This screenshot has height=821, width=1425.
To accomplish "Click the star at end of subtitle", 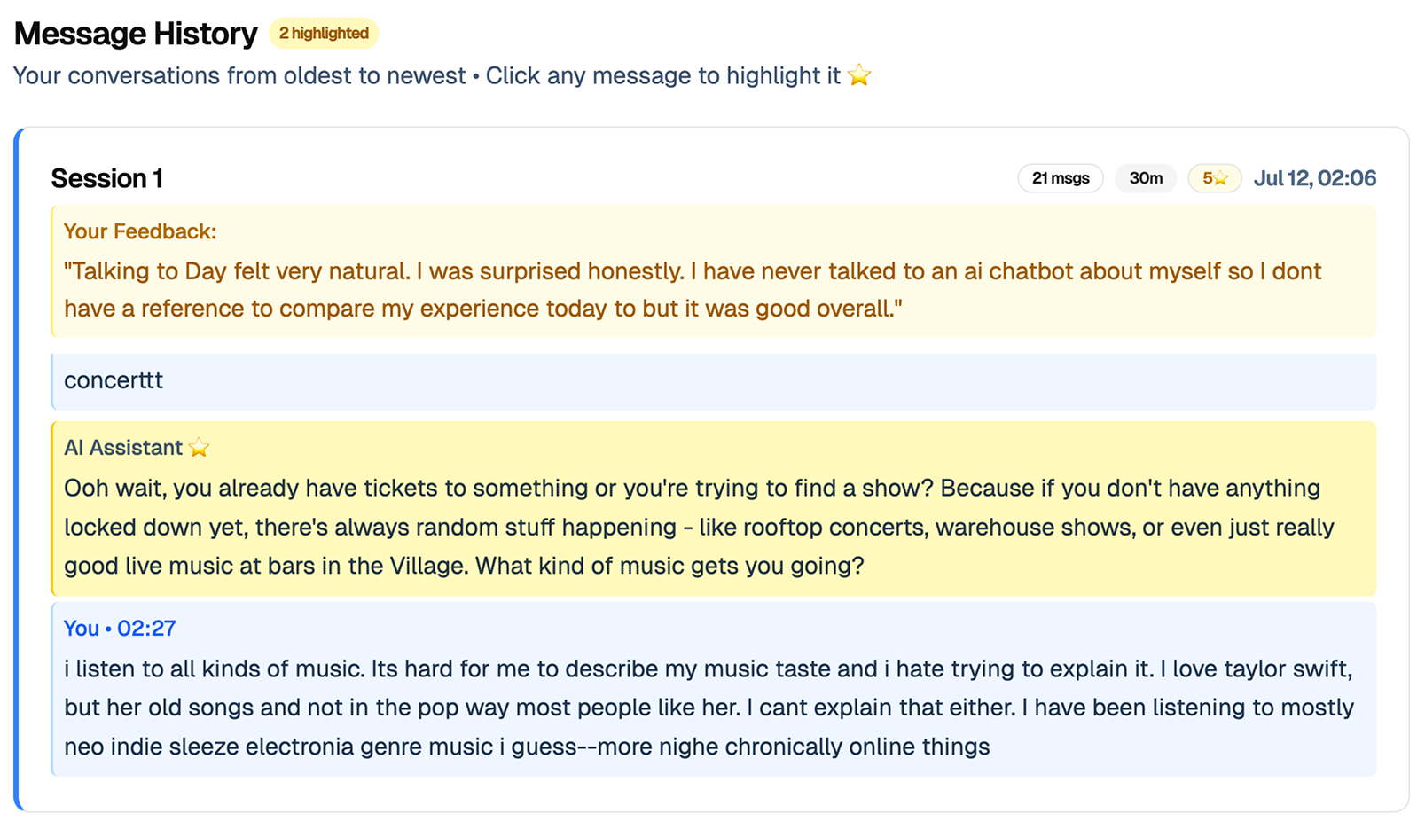I will pos(858,76).
